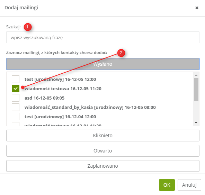Expand the Otwarto section
Viewport: 205px width, 195px height.
coord(103,151)
